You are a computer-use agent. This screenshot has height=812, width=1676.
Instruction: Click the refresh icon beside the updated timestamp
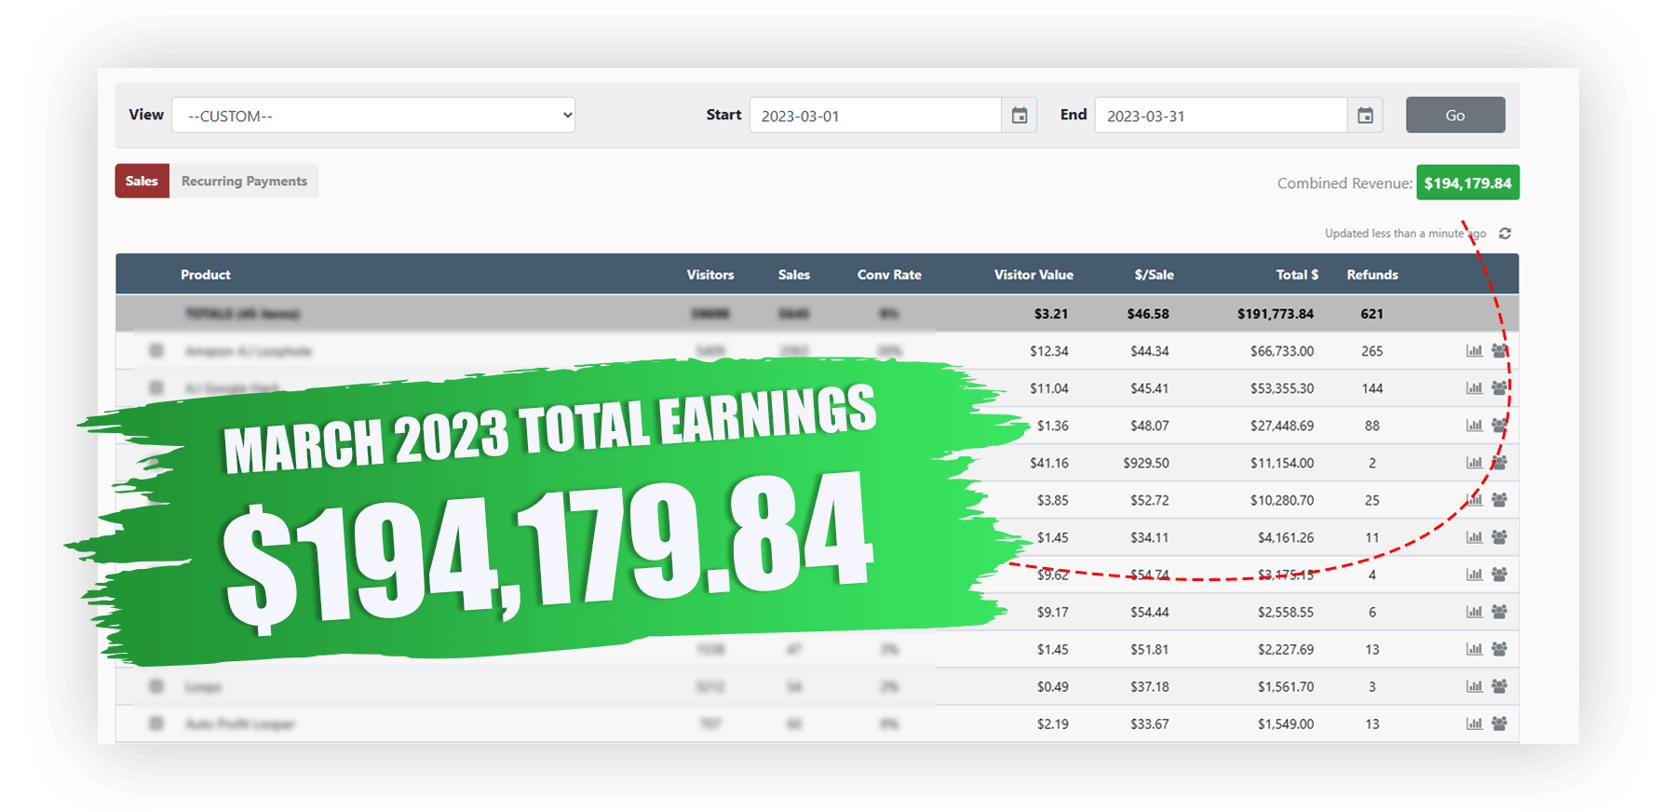[x=1505, y=234]
